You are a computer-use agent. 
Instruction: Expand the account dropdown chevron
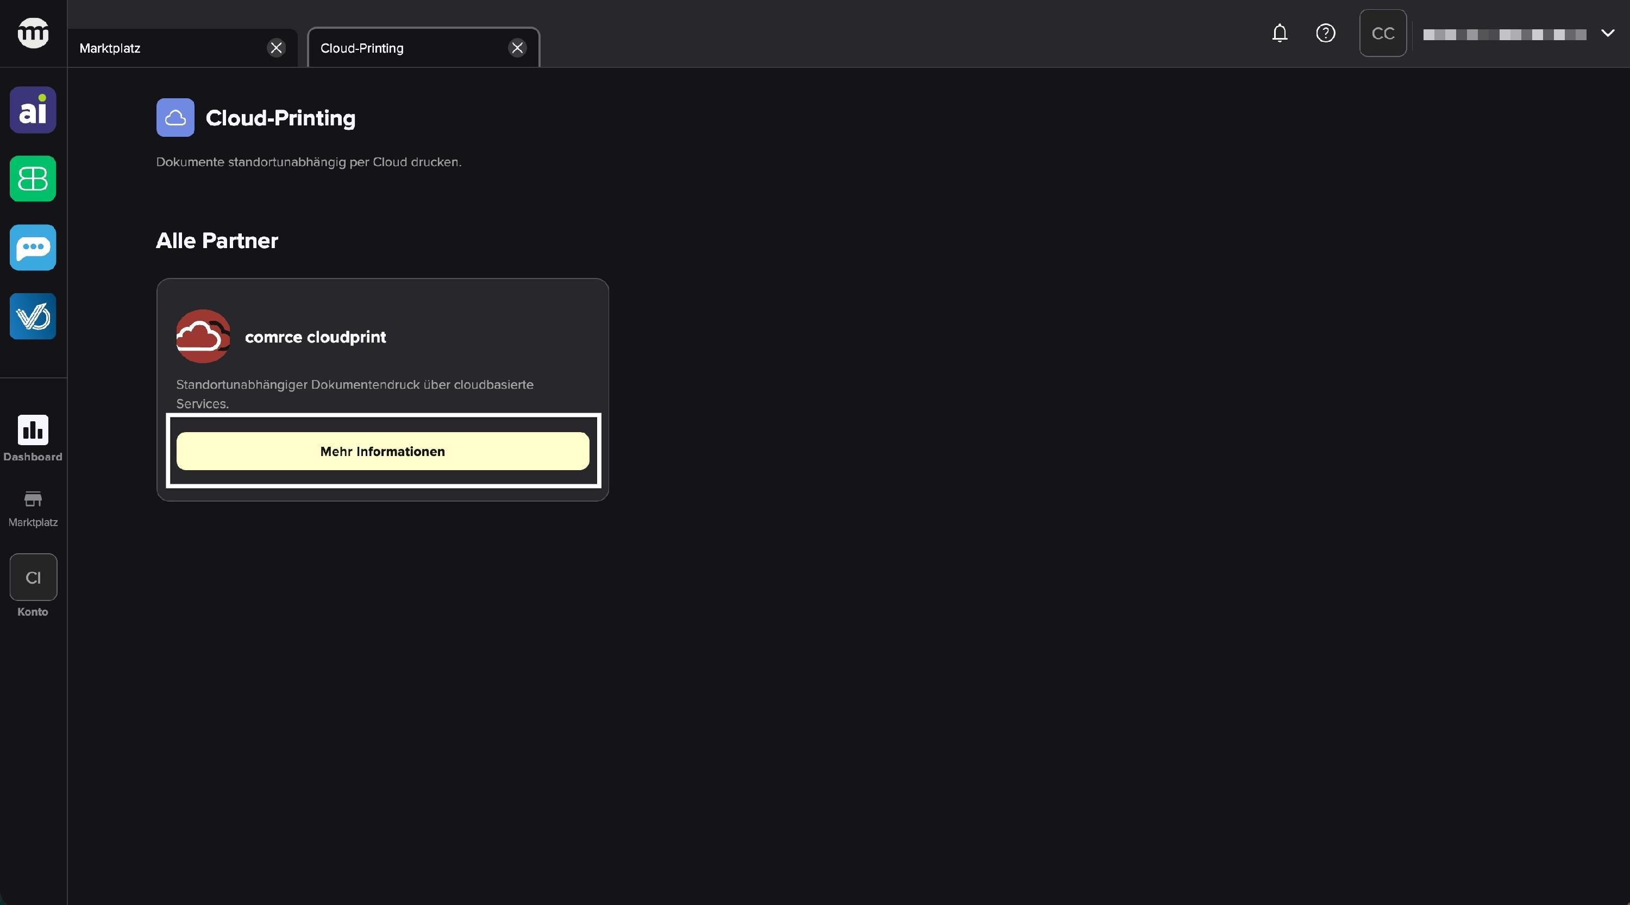click(1607, 33)
